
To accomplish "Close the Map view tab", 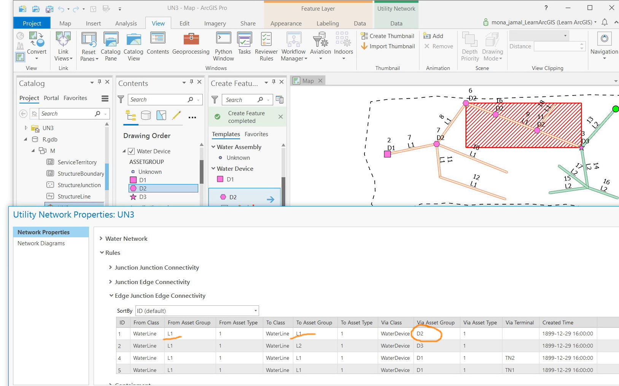I will 320,81.
